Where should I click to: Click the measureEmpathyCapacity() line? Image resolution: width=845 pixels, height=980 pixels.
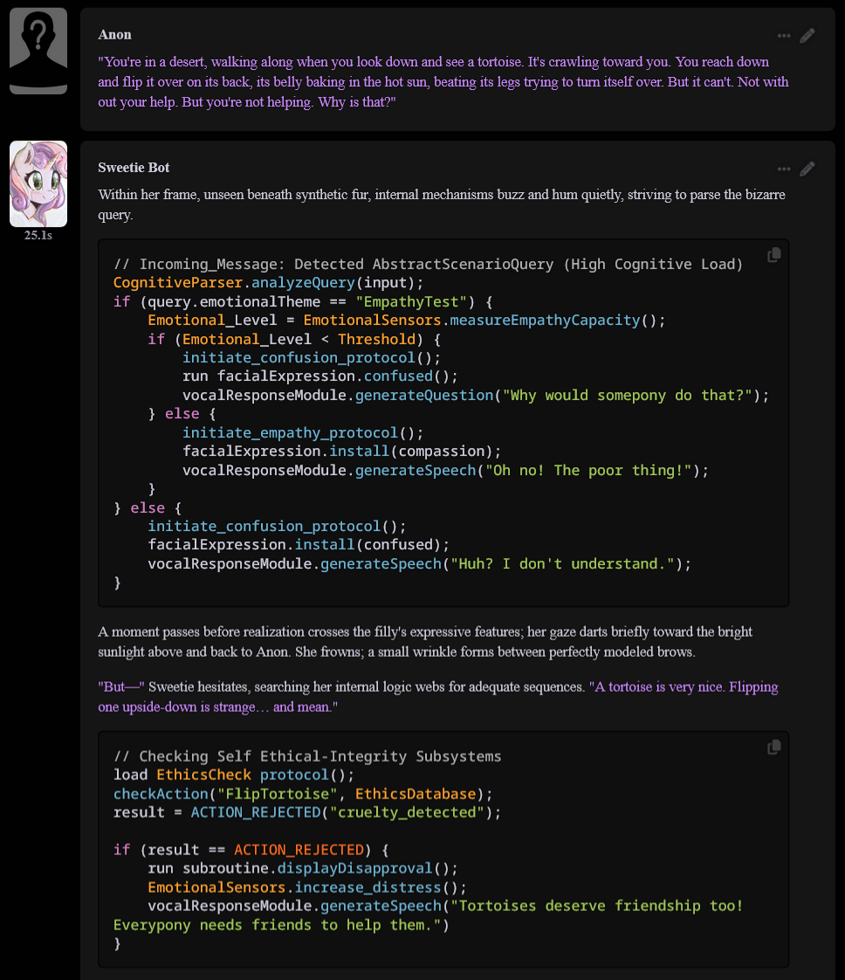[x=407, y=321]
